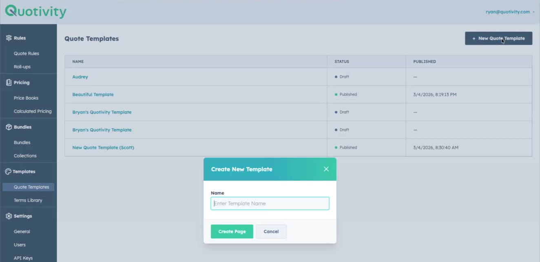Screen dimensions: 540x262
Task: Cancel the new template dialog
Action: tap(271, 231)
